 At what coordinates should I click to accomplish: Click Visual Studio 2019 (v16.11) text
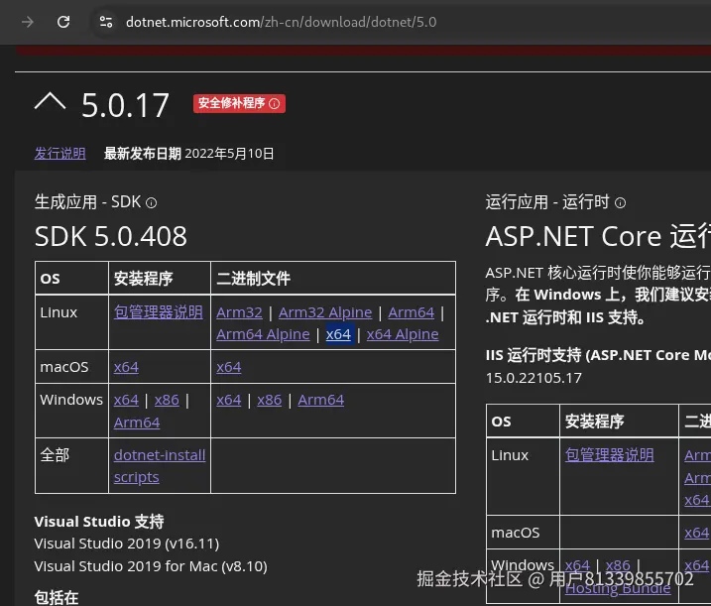pyautogui.click(x=127, y=544)
